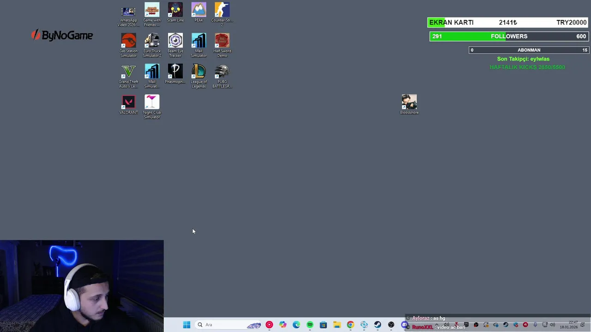
Task: Launch the Phasmophobia shortcut
Action: point(175,74)
